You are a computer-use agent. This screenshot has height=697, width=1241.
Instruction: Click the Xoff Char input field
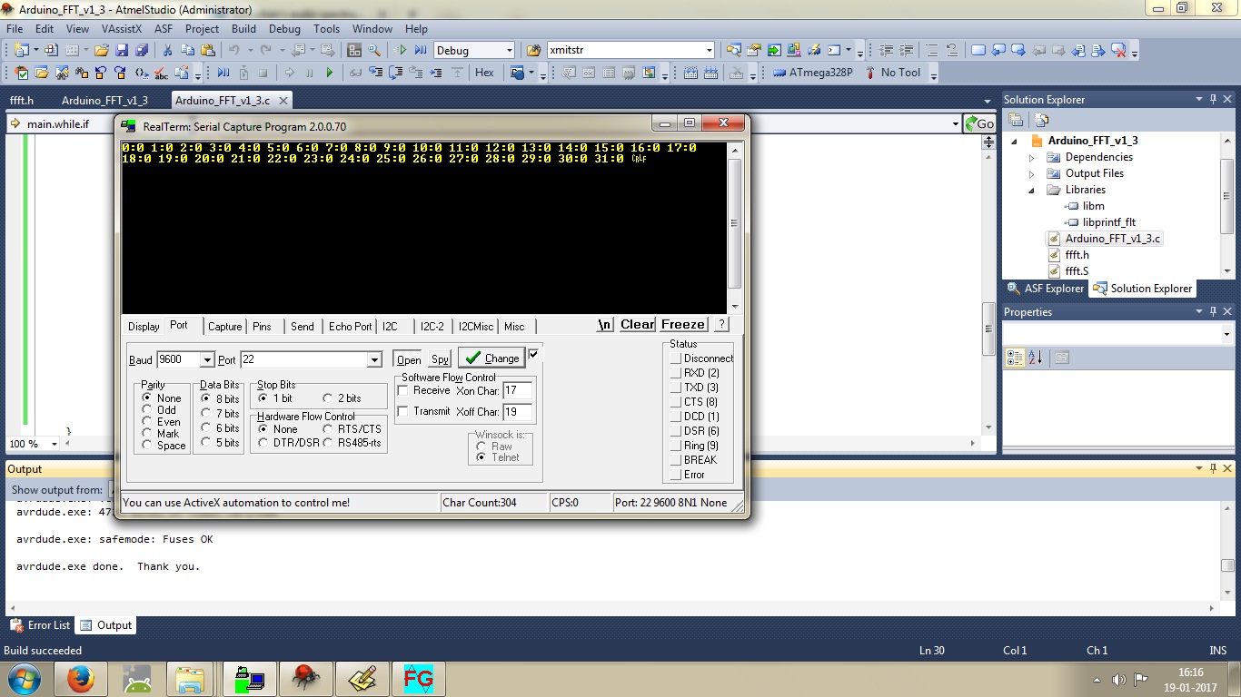pos(518,412)
